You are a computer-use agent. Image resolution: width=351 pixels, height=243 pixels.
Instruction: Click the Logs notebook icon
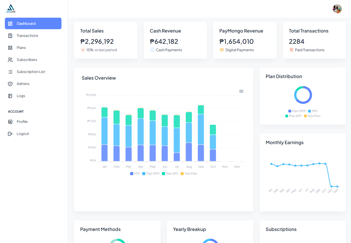(x=10, y=96)
